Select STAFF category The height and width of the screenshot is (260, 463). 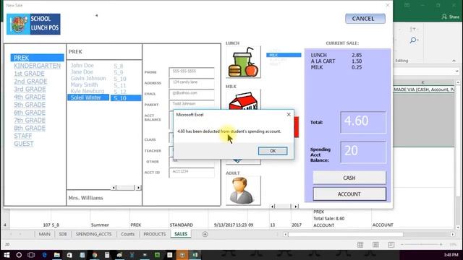[x=22, y=136]
